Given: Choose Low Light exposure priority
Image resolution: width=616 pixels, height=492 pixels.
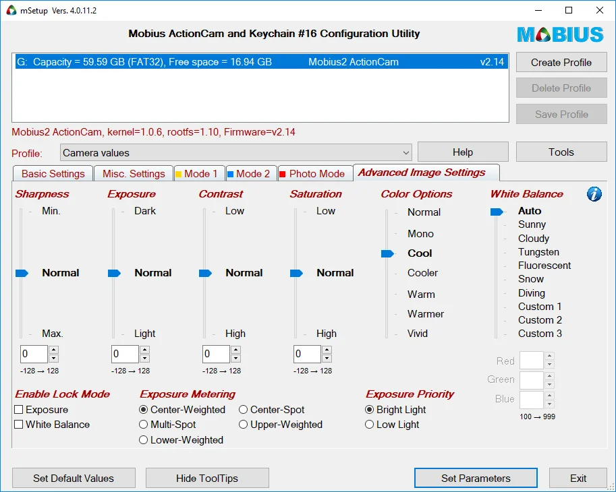Looking at the screenshot, I should pos(369,425).
